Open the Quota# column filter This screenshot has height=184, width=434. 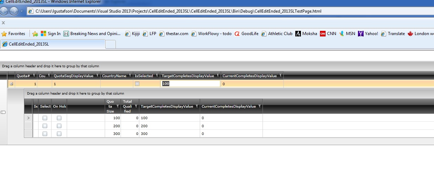pyautogui.click(x=34, y=75)
